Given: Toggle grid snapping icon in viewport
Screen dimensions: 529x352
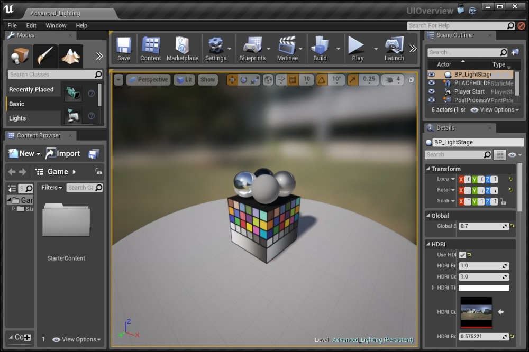Looking at the screenshot, I should (293, 80).
